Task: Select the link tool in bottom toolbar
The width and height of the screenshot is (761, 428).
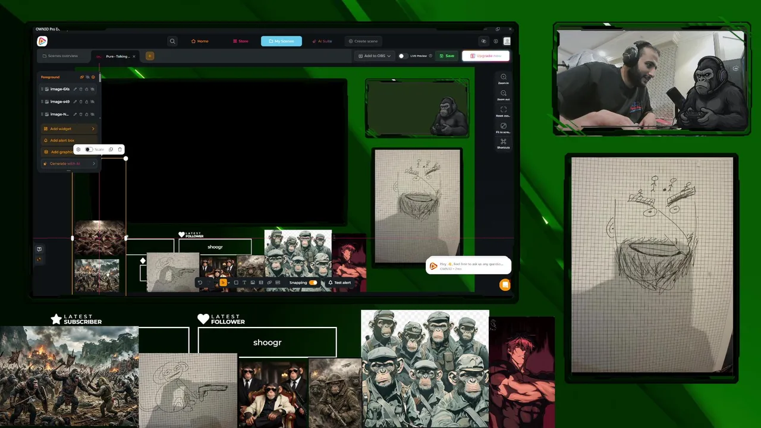Action: [269, 282]
